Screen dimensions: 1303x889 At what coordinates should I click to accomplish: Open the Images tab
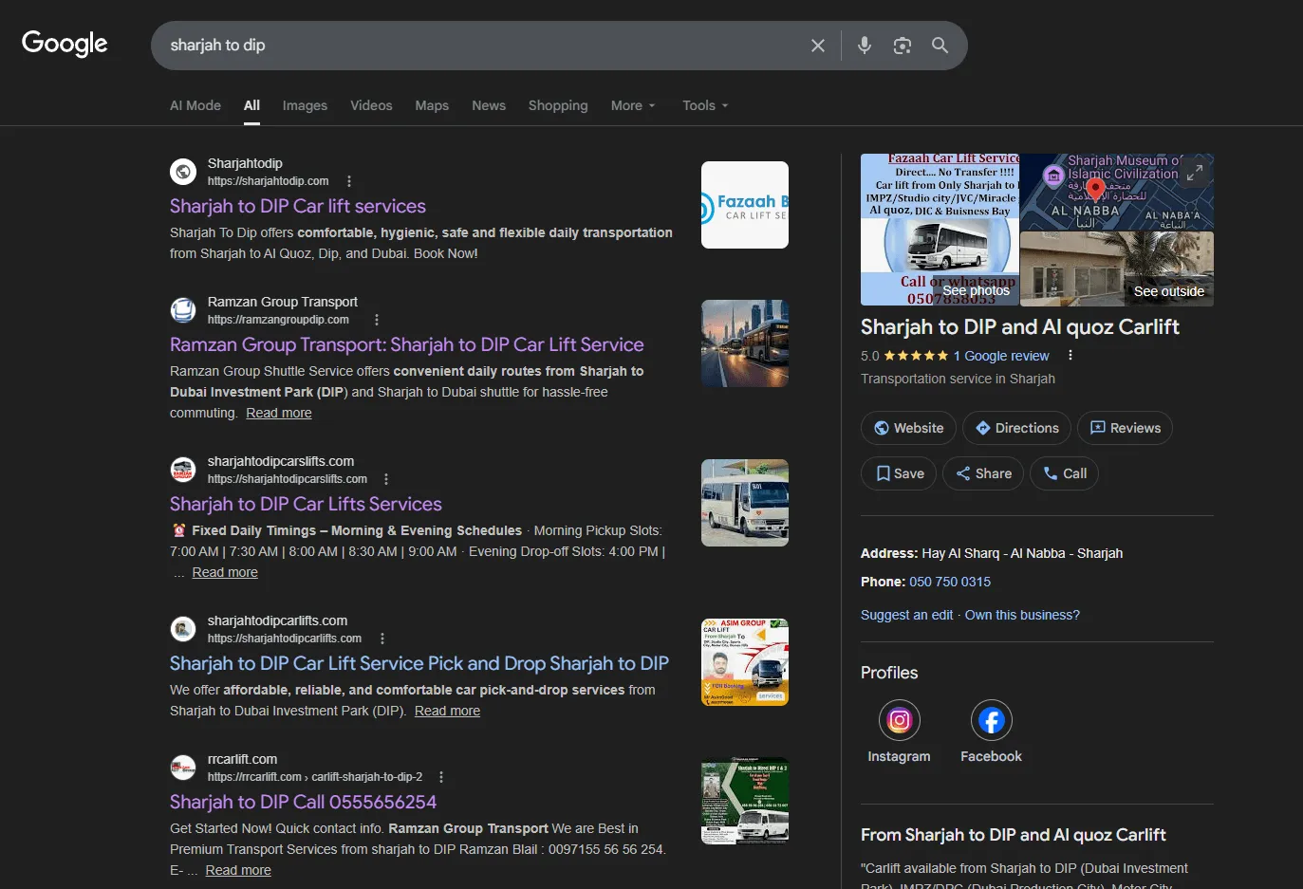click(x=305, y=105)
